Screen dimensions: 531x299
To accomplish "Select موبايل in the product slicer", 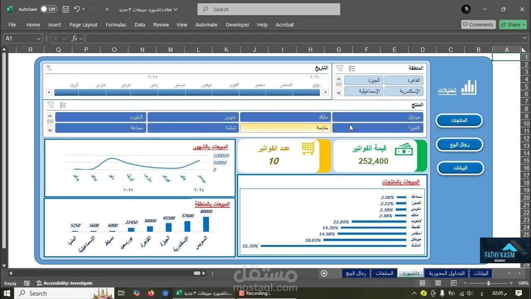I will [378, 117].
